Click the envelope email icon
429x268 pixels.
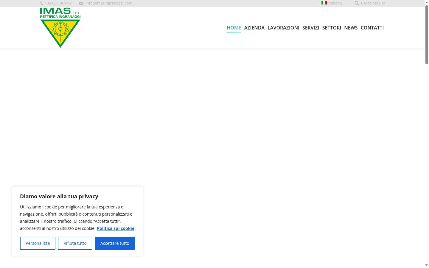coord(81,3)
